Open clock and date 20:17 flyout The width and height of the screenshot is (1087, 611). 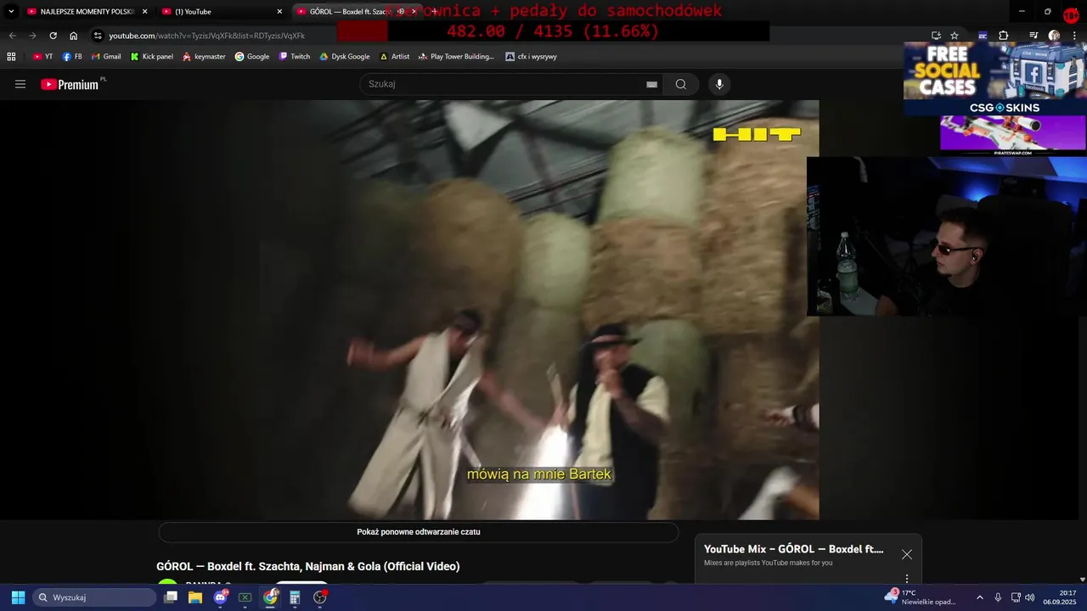pos(1060,597)
